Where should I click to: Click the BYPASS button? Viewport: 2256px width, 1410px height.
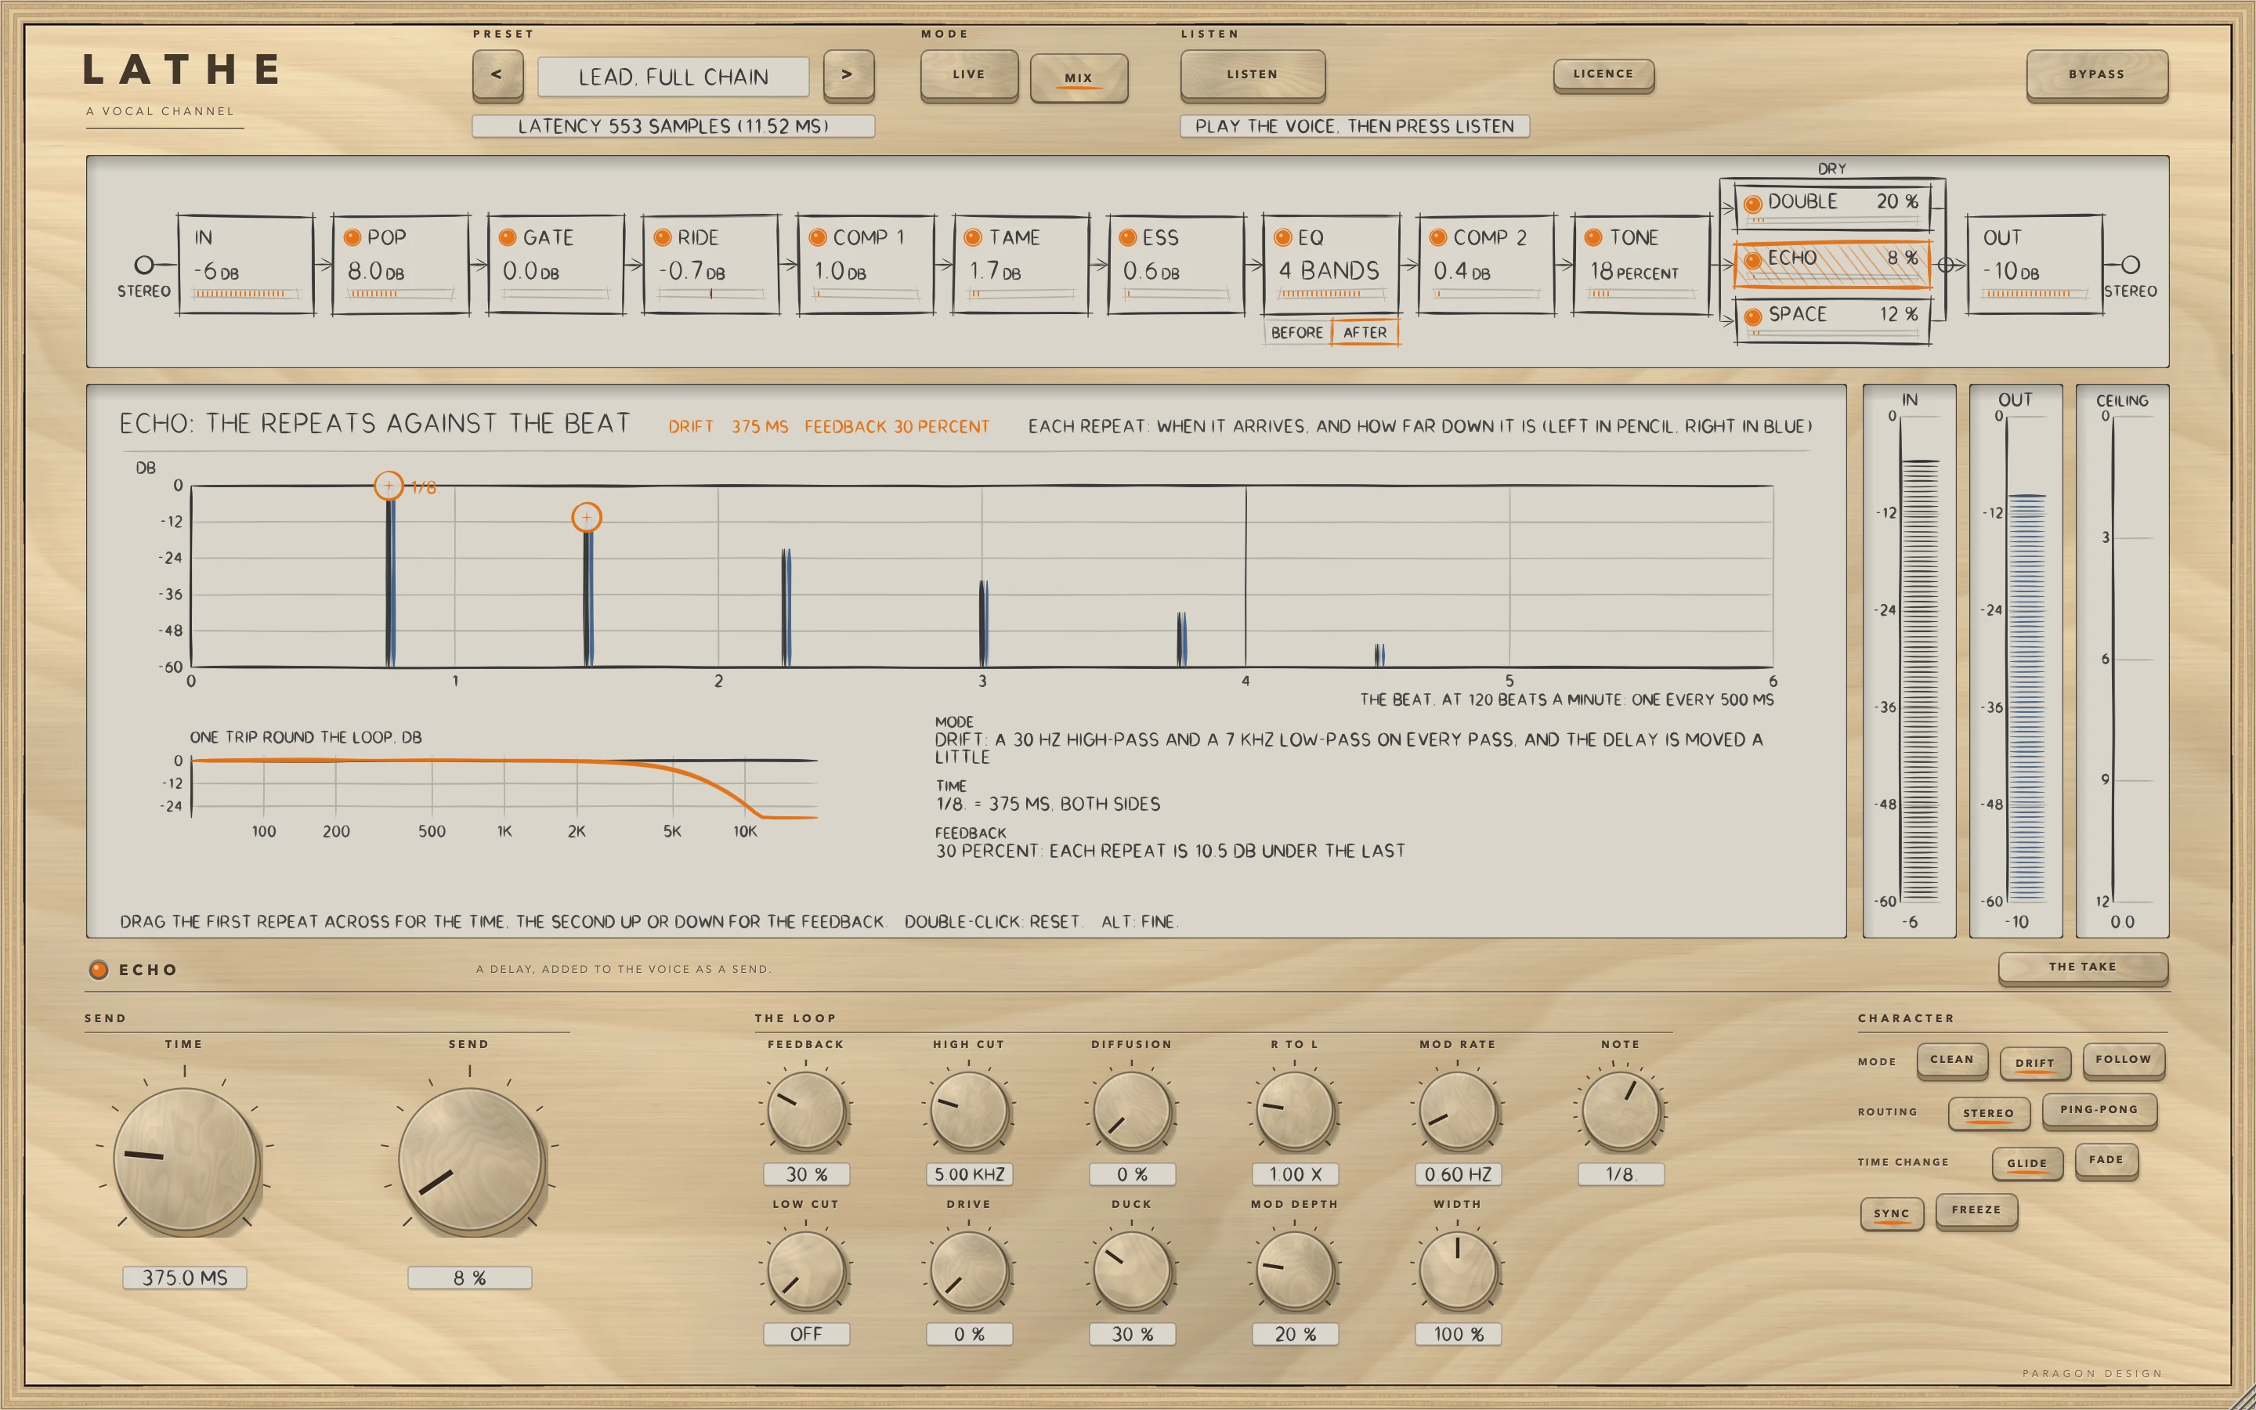[x=2096, y=74]
